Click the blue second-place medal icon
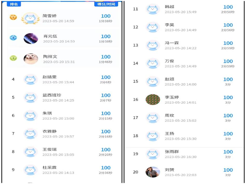 (13, 38)
